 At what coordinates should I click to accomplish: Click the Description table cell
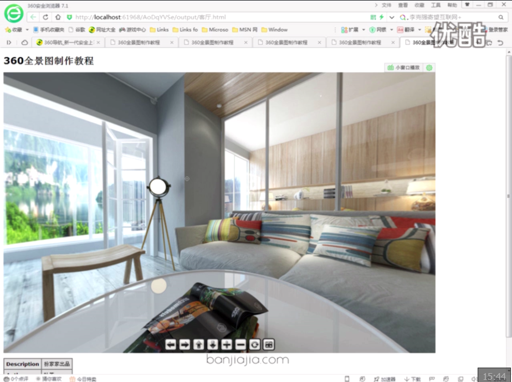point(22,364)
